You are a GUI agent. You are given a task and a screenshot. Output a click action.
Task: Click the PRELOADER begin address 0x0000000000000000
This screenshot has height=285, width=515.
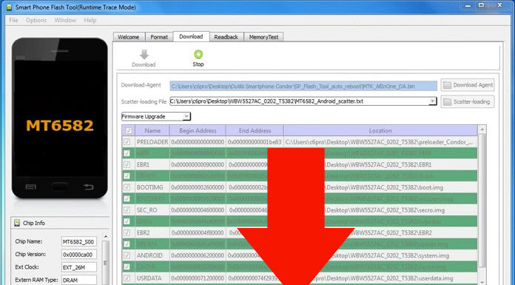click(x=198, y=142)
